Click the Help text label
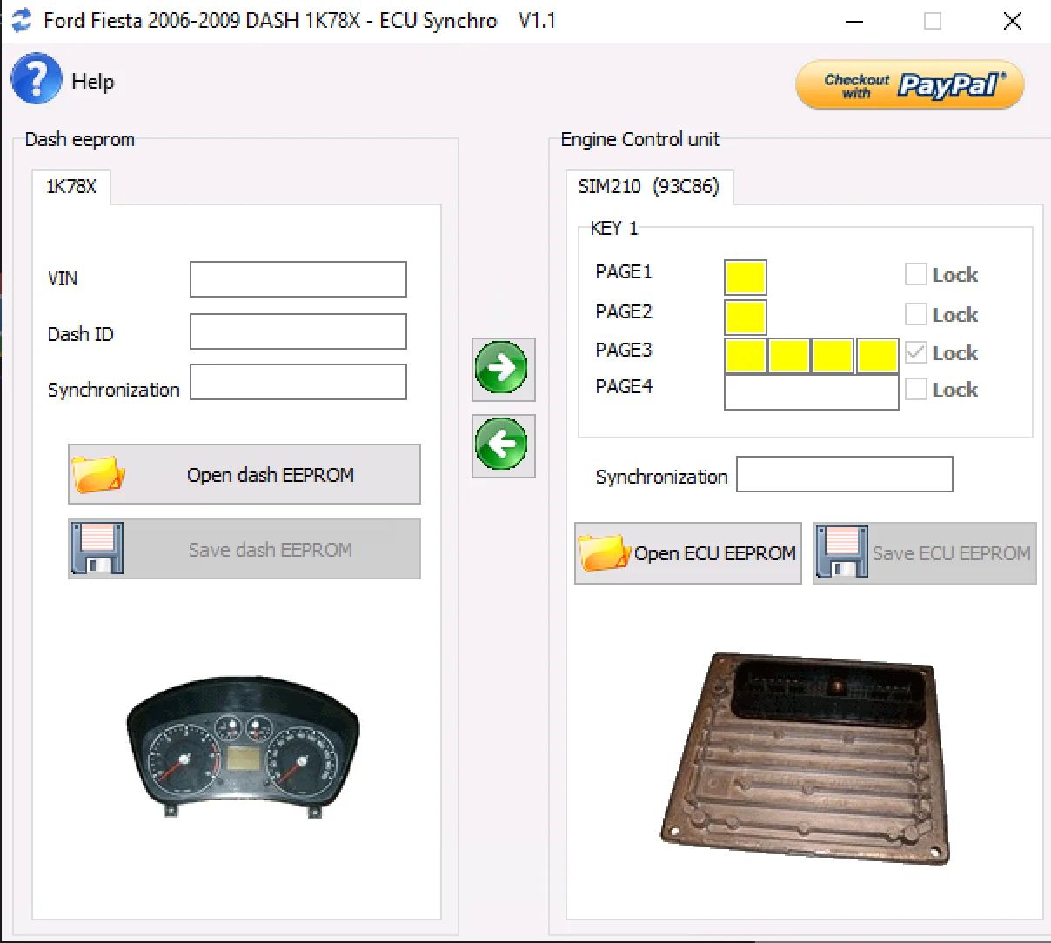The width and height of the screenshot is (1051, 943). (93, 81)
